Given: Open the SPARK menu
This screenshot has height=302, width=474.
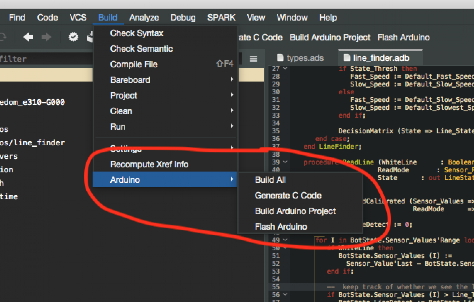Looking at the screenshot, I should [x=221, y=18].
